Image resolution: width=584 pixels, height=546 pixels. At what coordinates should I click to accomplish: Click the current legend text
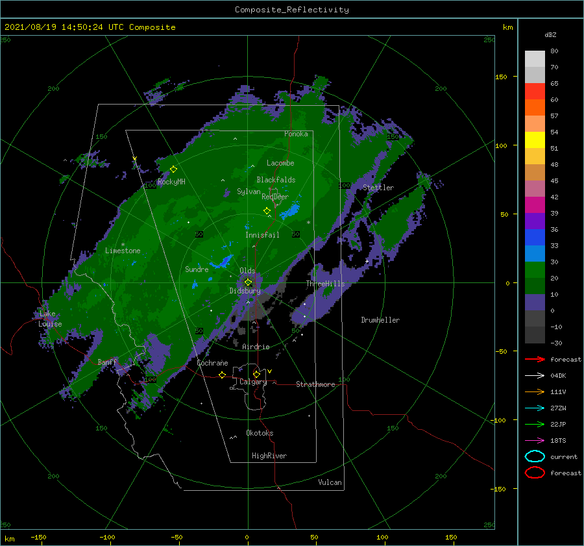click(x=564, y=456)
